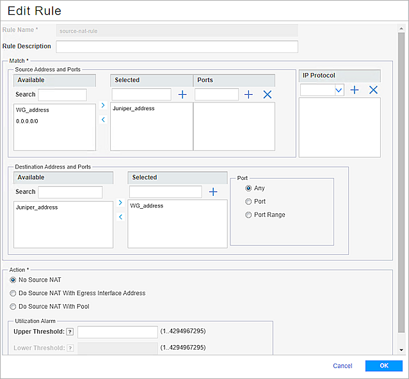This screenshot has height=379, width=409.
Task: Select Port radio button
Action: coord(248,202)
